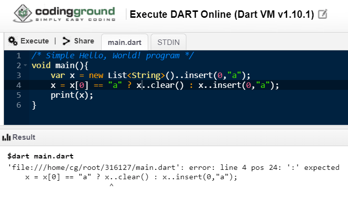Click the edit pencil icon beside title

323,14
